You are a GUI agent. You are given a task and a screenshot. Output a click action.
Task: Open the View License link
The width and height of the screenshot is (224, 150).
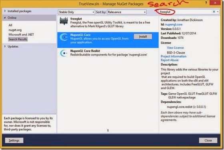click(175, 48)
